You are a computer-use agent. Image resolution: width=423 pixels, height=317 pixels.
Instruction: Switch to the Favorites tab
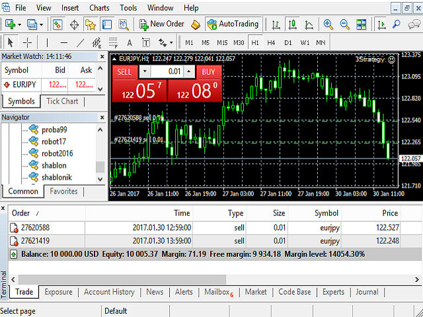coord(63,191)
